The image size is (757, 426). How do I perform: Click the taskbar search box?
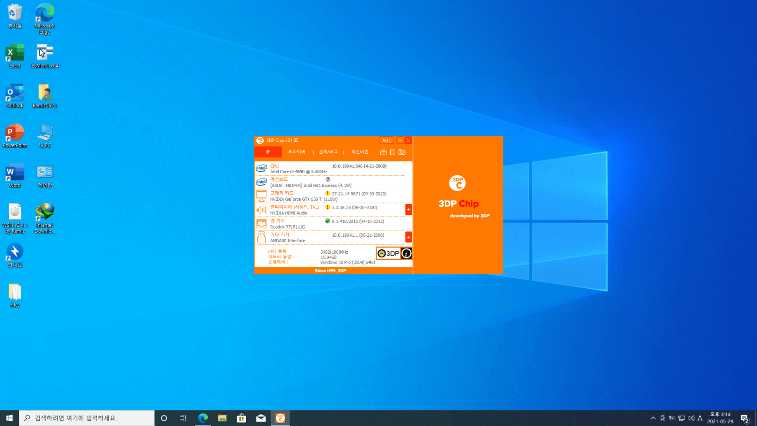(87, 418)
